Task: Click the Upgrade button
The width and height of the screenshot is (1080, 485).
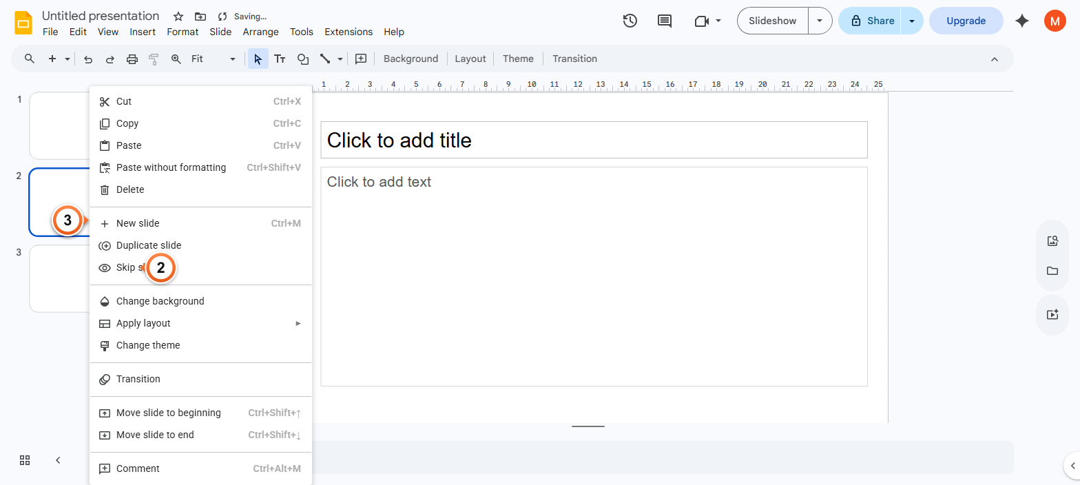Action: click(966, 21)
